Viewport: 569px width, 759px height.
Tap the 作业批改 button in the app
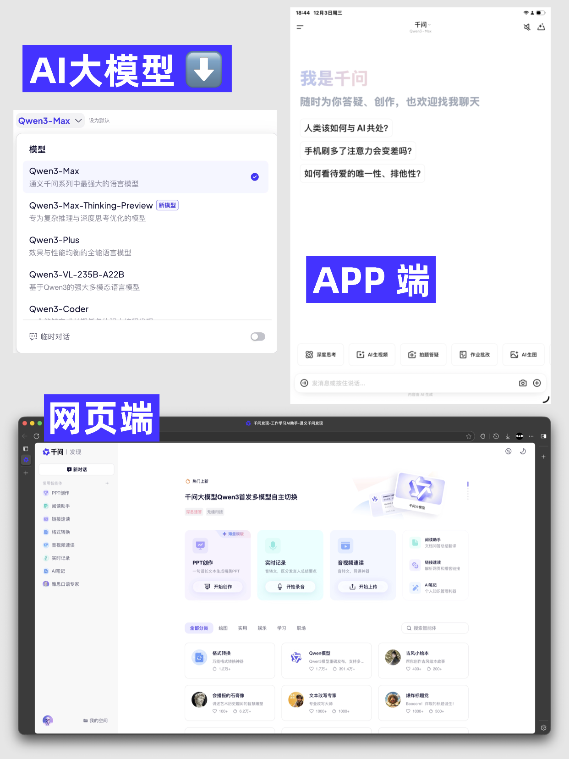[475, 355]
